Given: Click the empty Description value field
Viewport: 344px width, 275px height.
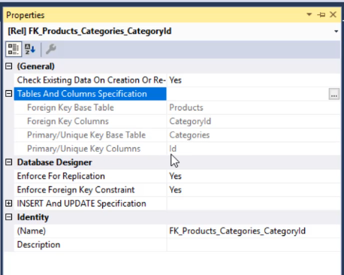Looking at the screenshot, I should tap(253, 245).
